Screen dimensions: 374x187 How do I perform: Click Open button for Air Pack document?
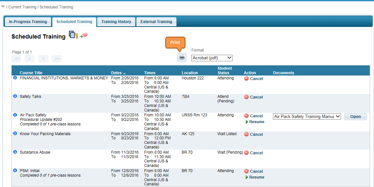[355, 117]
